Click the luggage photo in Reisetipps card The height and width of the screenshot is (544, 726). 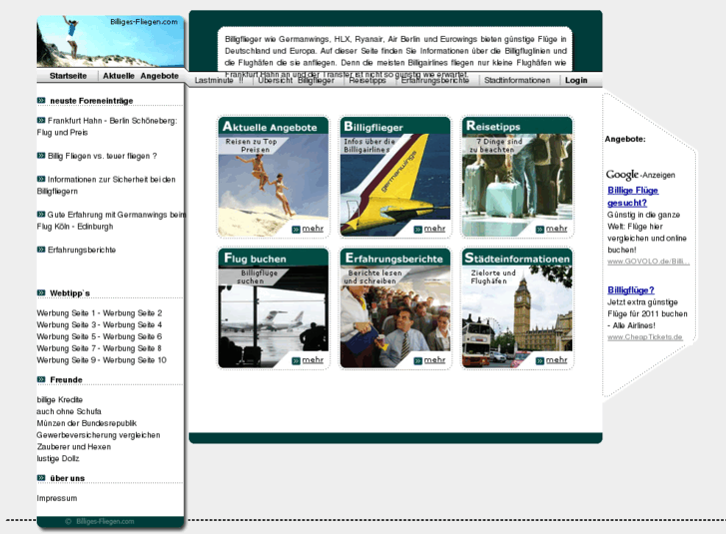(517, 186)
